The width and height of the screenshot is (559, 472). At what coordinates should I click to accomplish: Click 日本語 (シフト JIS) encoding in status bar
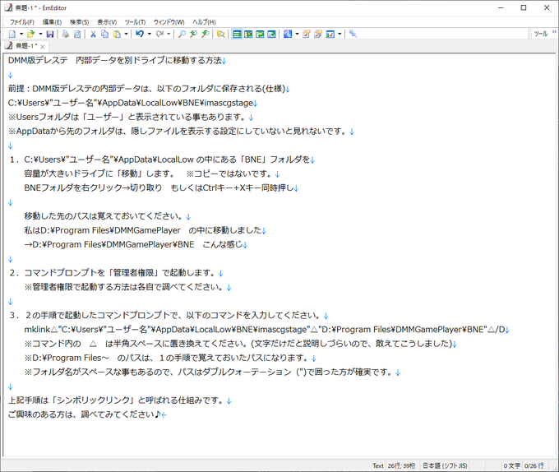445,465
